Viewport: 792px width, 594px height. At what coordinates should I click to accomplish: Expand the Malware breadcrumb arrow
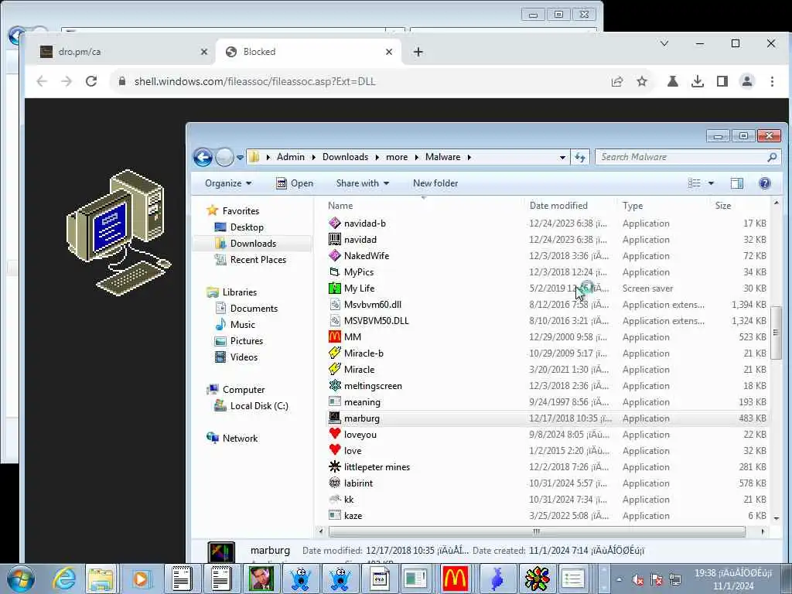click(469, 157)
